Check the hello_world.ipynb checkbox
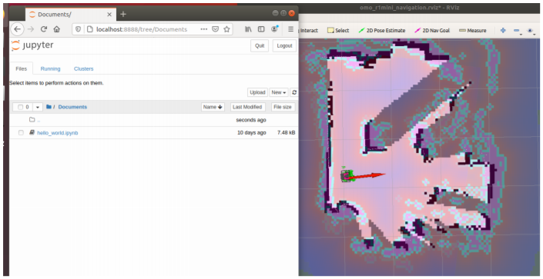 click(21, 133)
